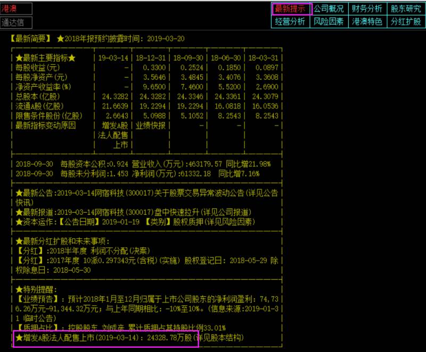Open the 最新公告 stock fluctuation announcement line
This screenshot has height=352, width=426.
[147, 198]
